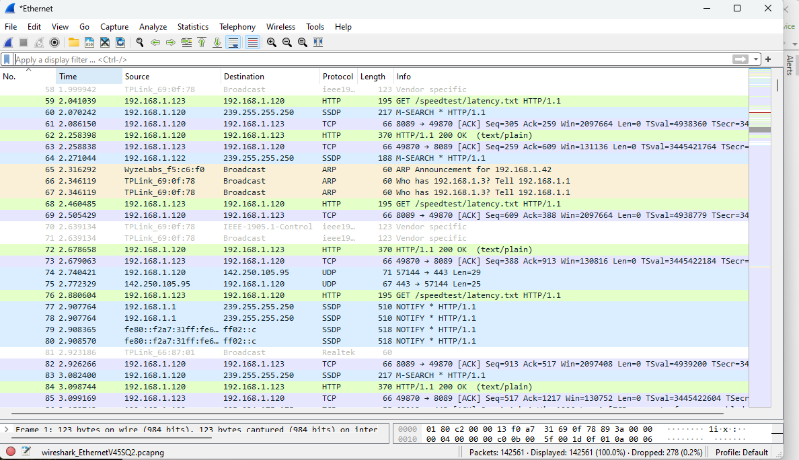The height and width of the screenshot is (460, 799).
Task: Toggle packet colorization button
Action: pos(253,42)
